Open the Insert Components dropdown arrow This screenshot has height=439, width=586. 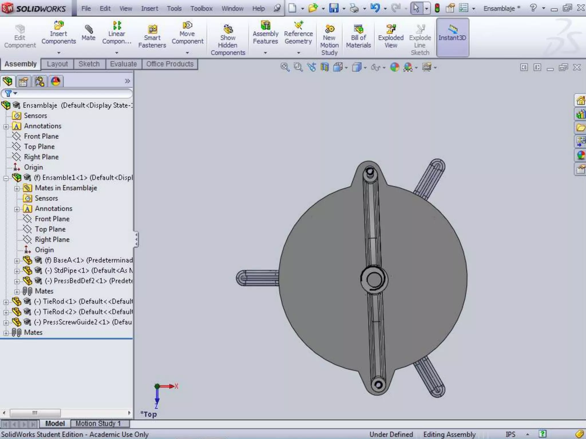coord(59,53)
